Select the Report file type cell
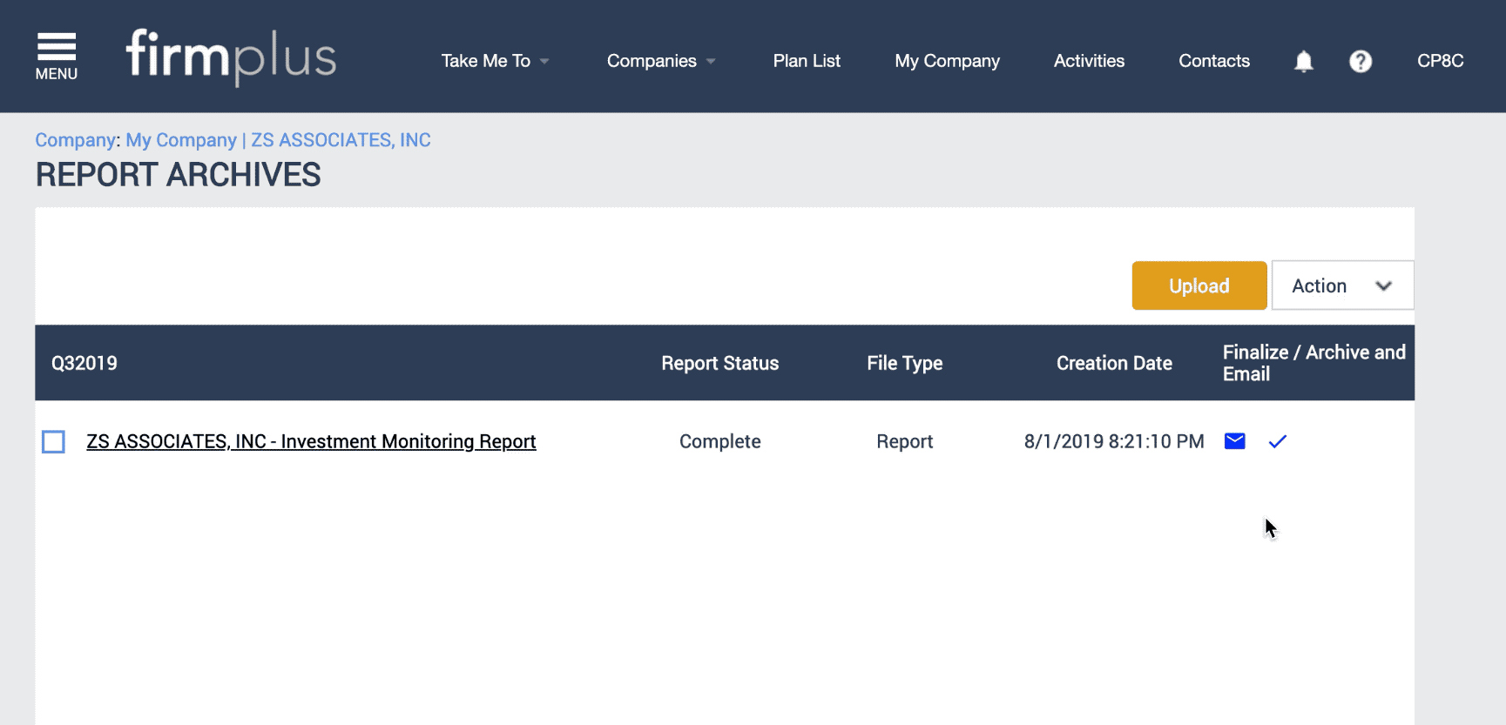Screen dimensions: 1506x725 (x=904, y=441)
